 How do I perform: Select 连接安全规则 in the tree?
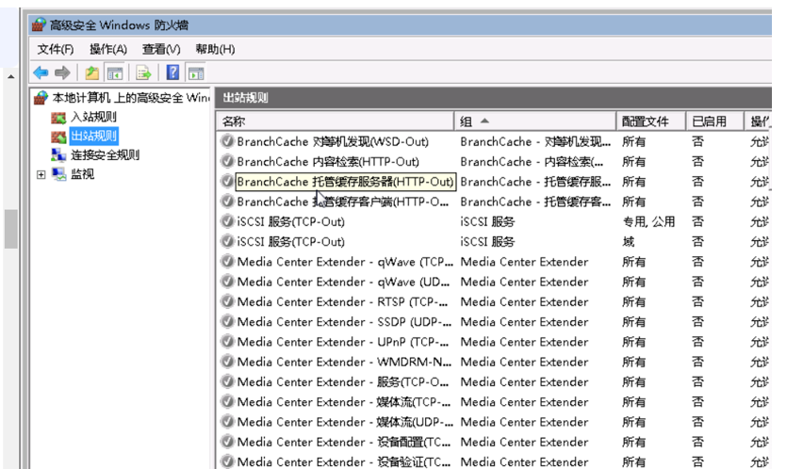point(105,155)
